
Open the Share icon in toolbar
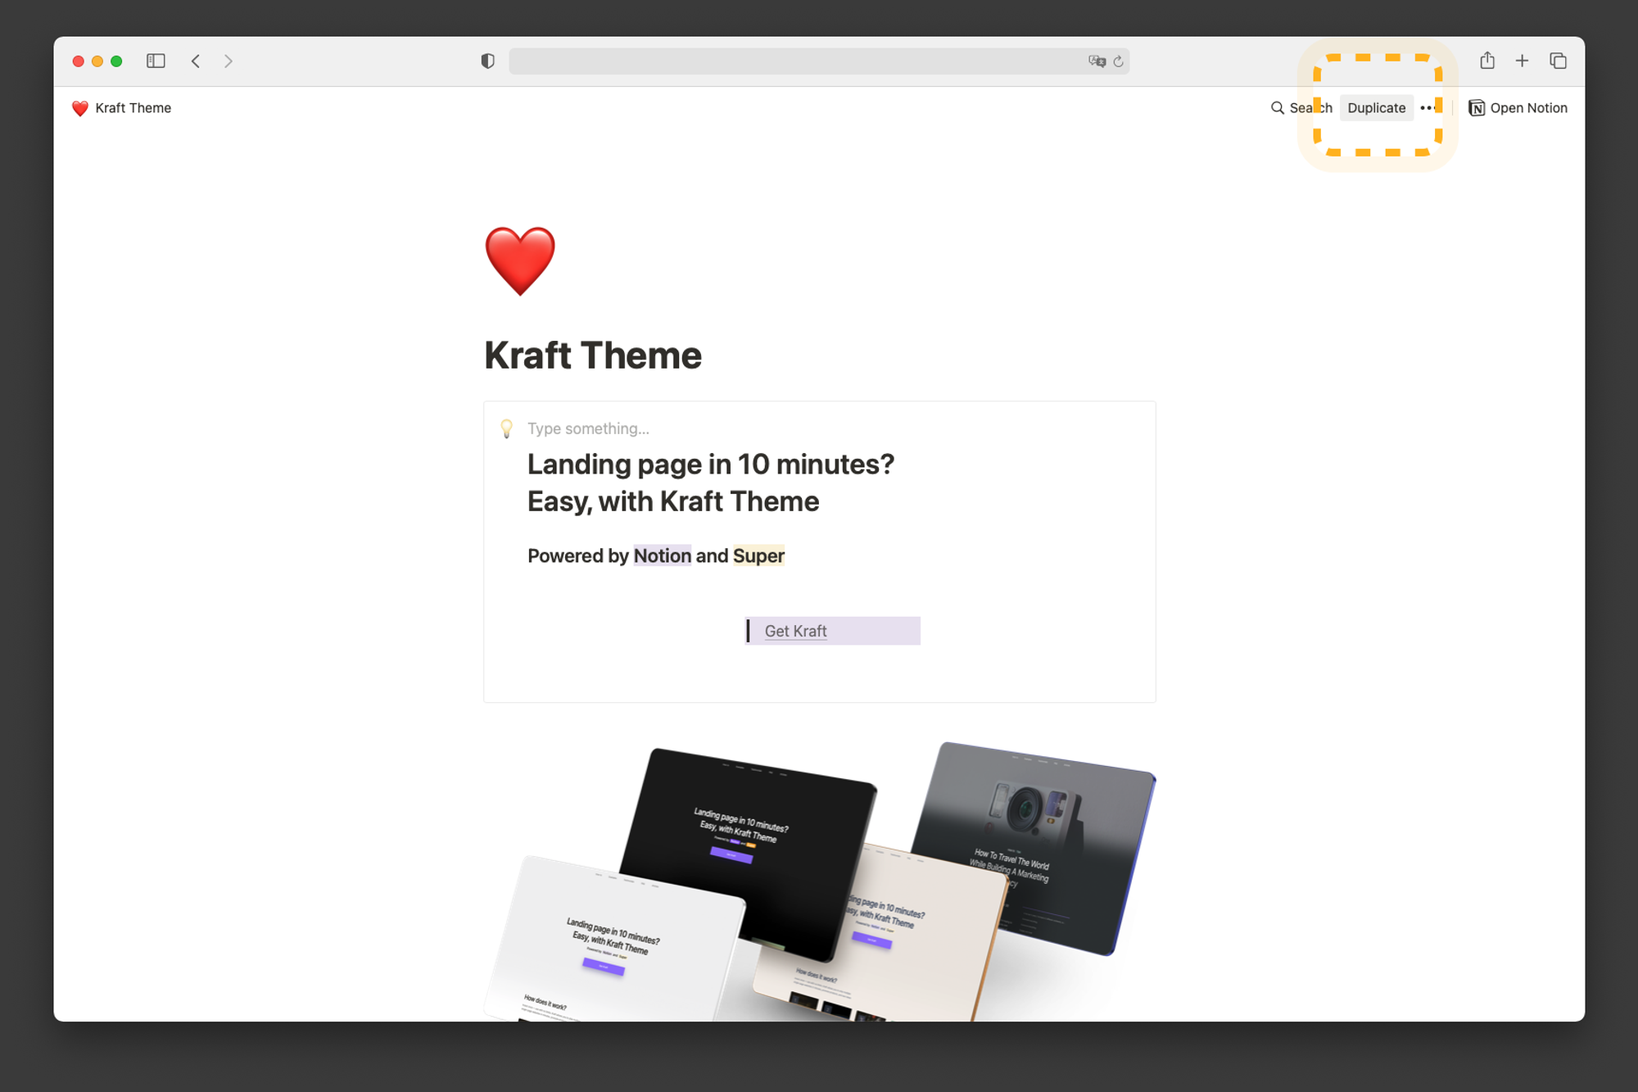[x=1487, y=60]
